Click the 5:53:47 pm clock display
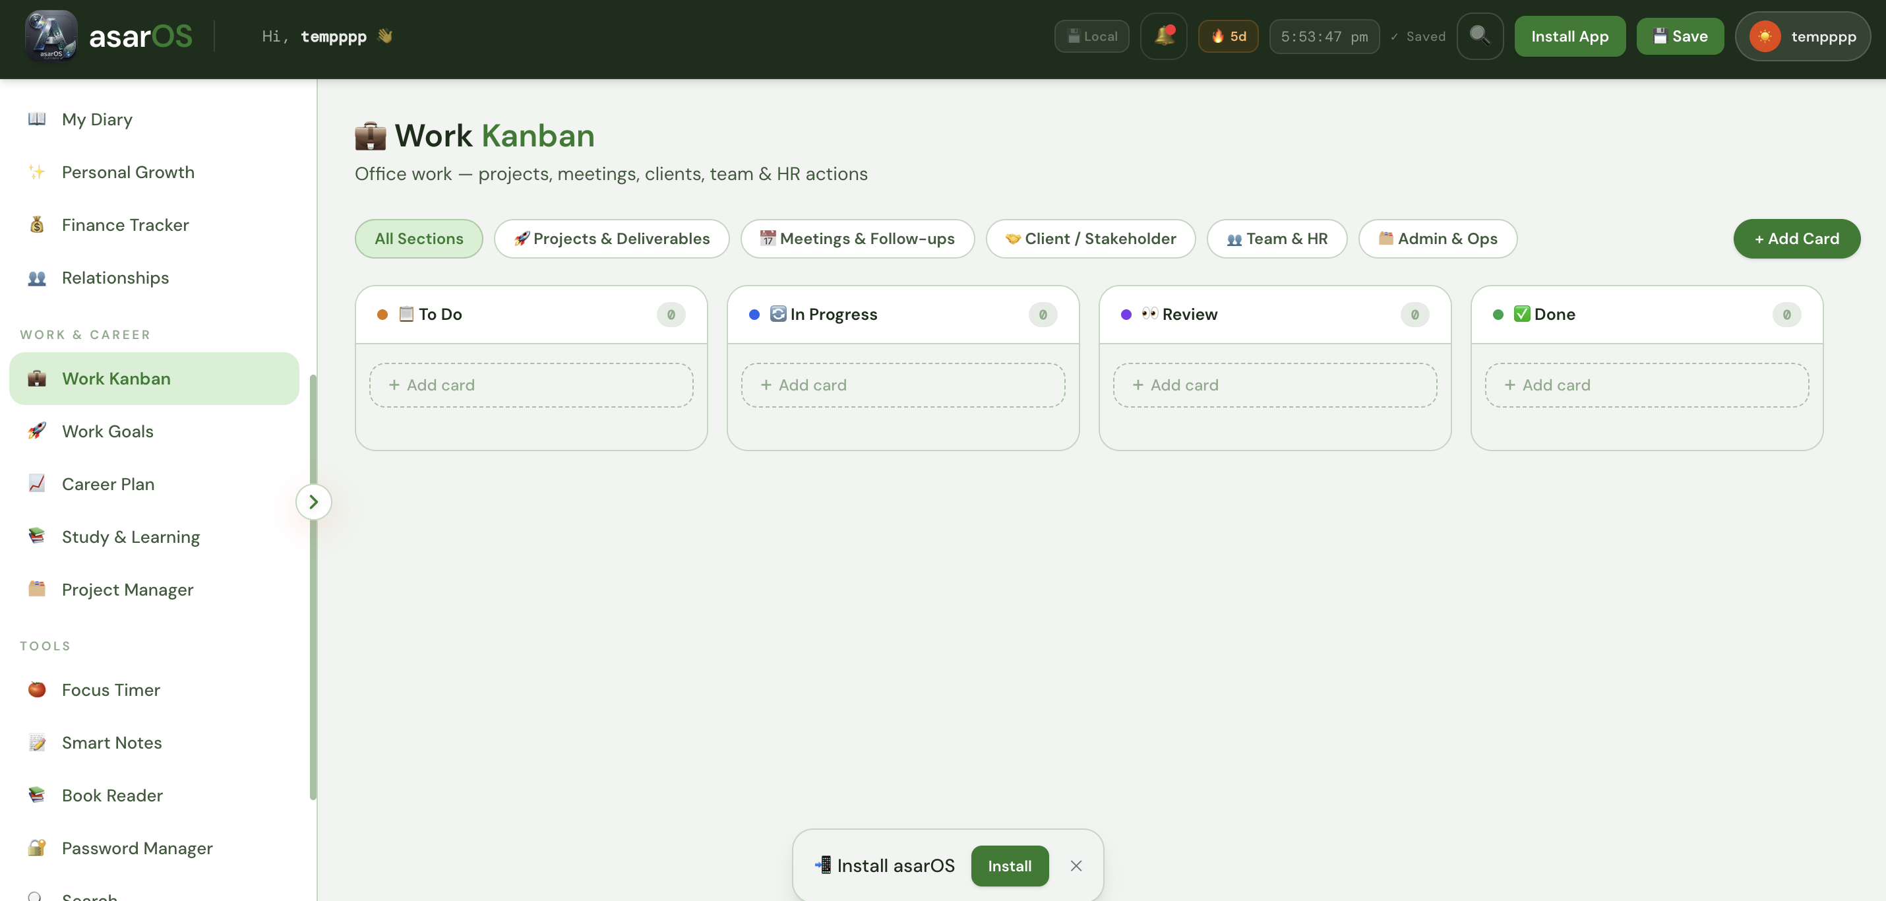 pyautogui.click(x=1323, y=36)
